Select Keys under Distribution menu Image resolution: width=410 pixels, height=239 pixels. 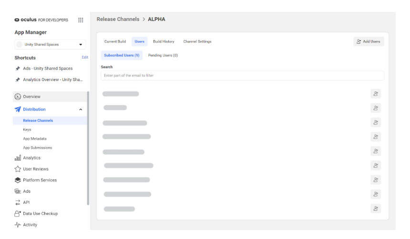coord(27,129)
